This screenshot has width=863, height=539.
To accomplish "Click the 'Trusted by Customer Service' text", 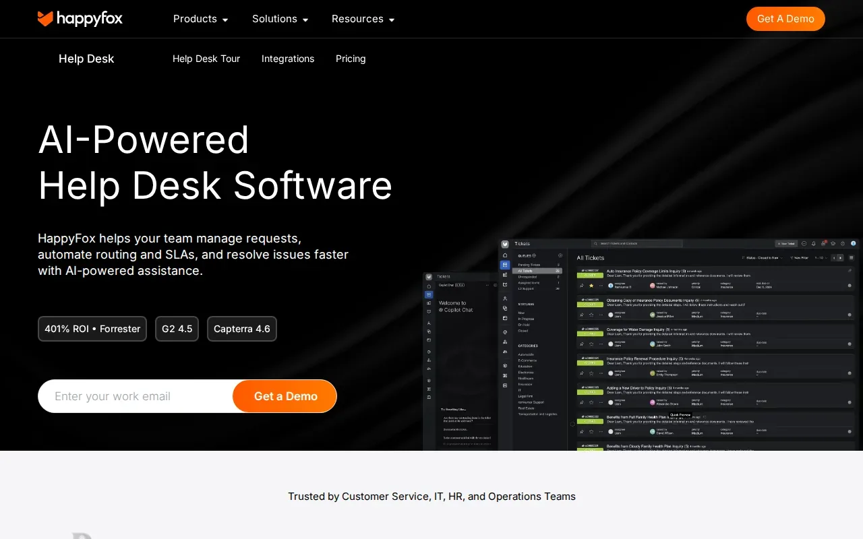I will 432,497.
